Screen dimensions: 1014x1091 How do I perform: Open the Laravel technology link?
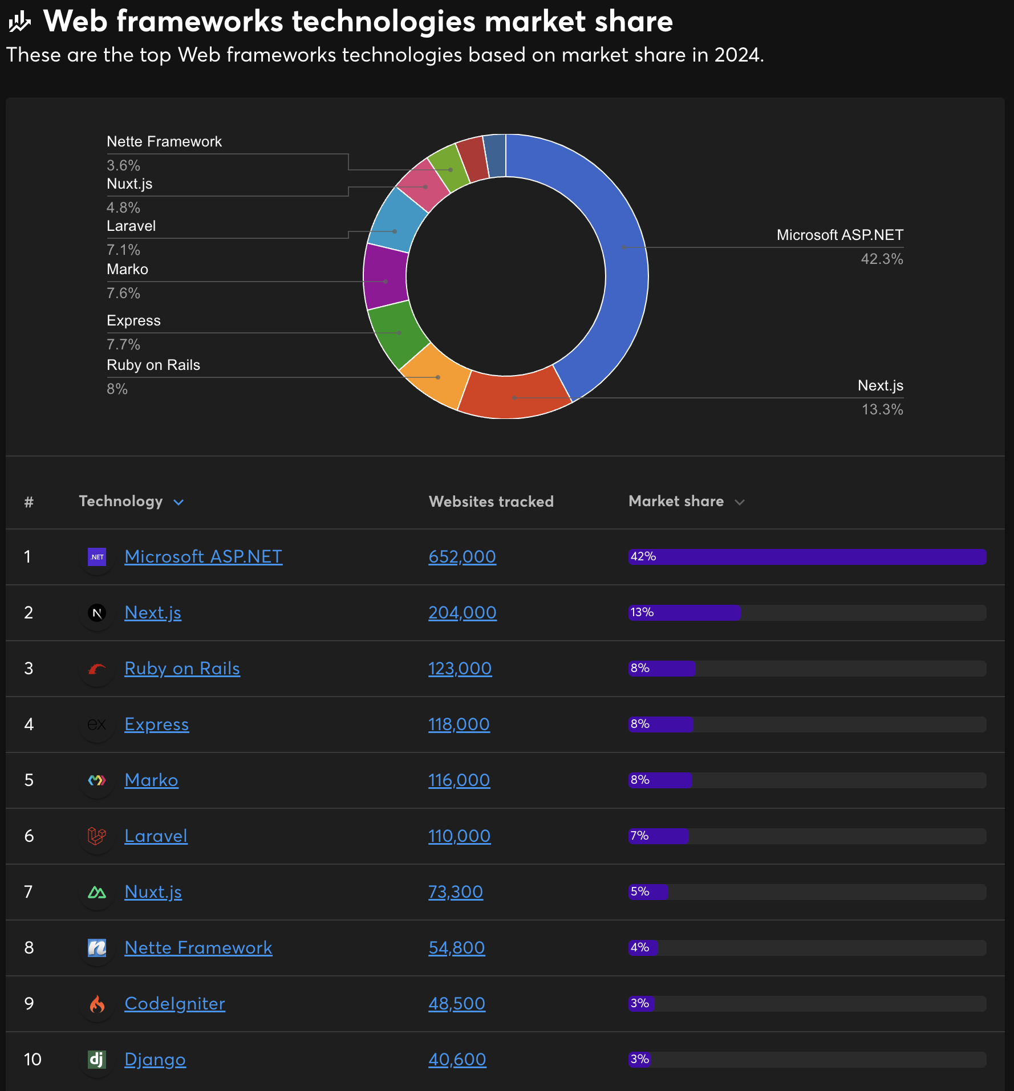click(x=156, y=836)
